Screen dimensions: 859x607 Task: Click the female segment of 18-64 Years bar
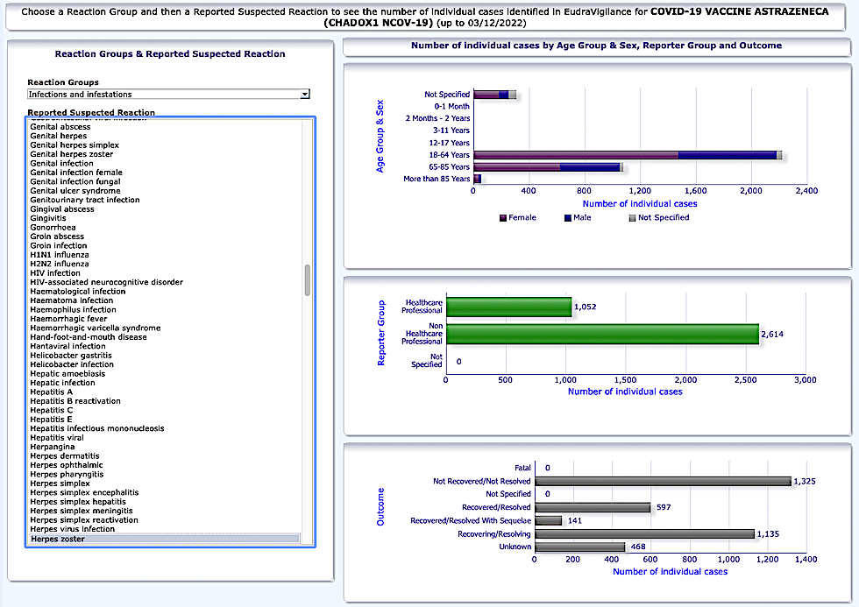(576, 155)
